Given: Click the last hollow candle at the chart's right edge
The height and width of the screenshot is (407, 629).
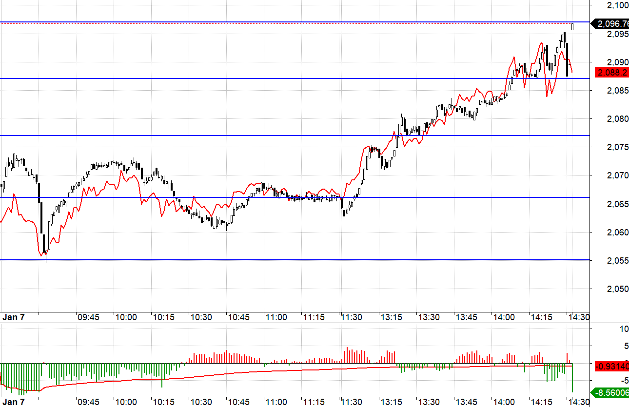Looking at the screenshot, I should pyautogui.click(x=572, y=26).
